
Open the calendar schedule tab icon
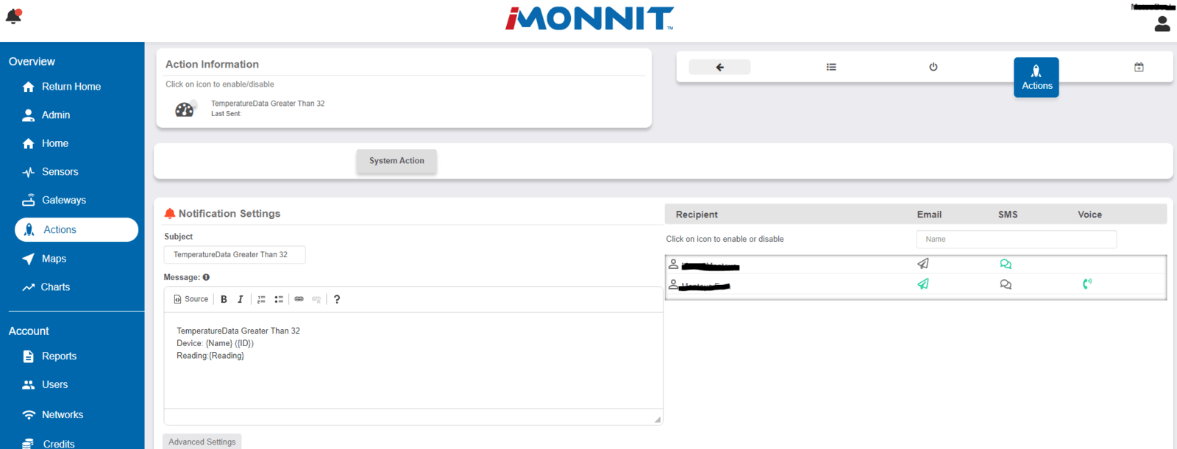1139,67
